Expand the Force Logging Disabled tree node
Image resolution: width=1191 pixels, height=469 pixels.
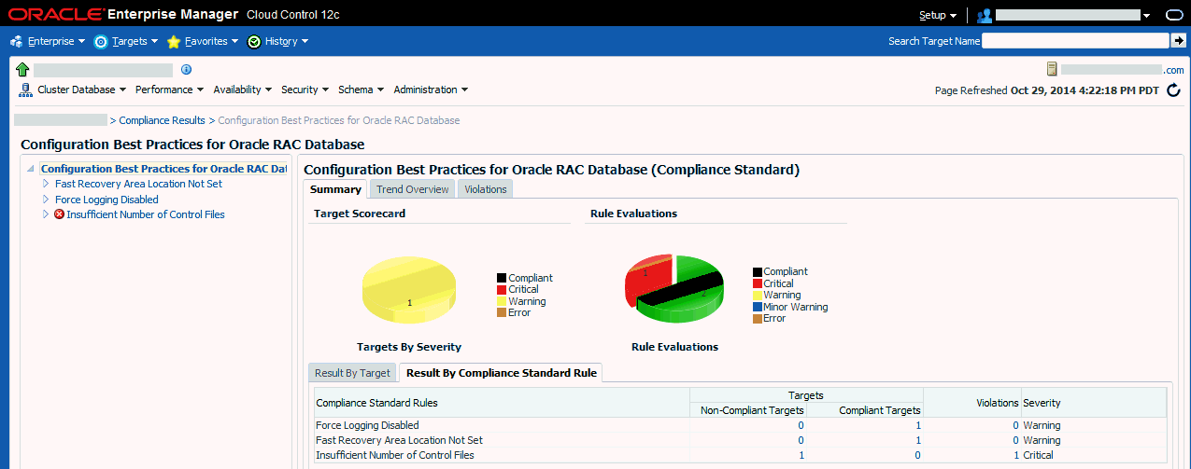[x=45, y=200]
